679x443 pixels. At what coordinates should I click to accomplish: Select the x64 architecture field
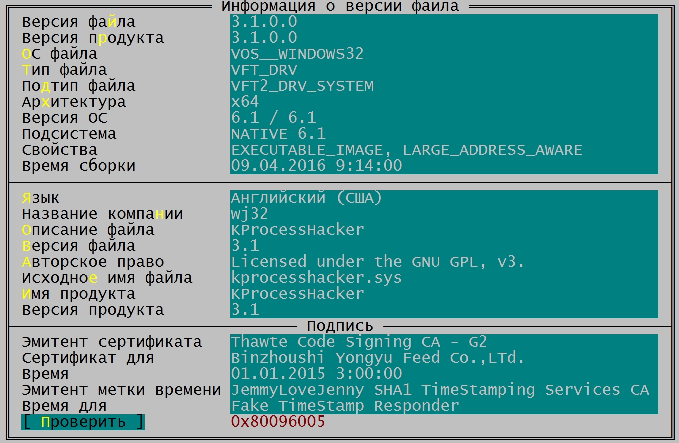(444, 102)
